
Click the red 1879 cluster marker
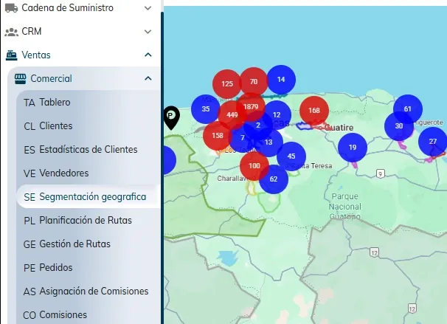(x=251, y=107)
